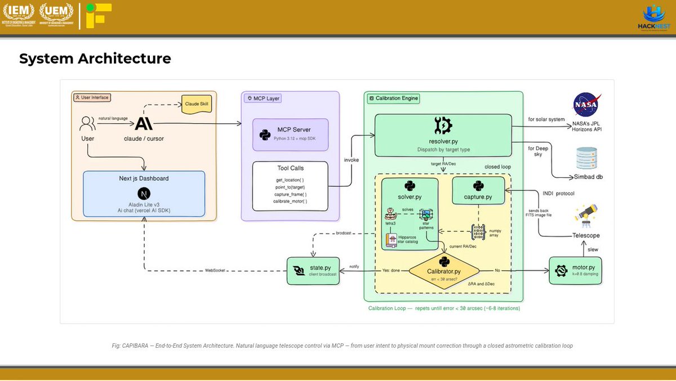The height and width of the screenshot is (381, 676).
Task: Click the Python icon above capture.py
Action: coord(478,186)
